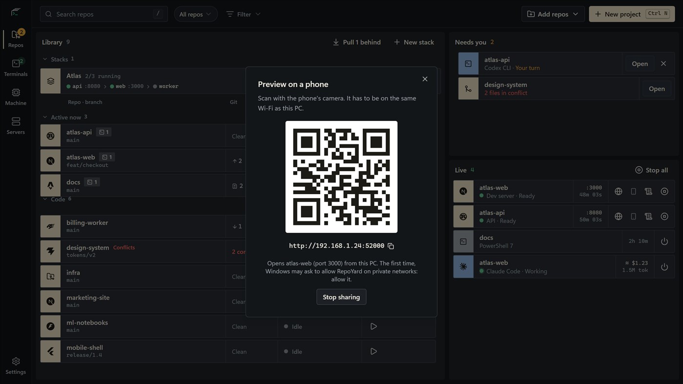
Task: Select the billing-worker repo row
Action: [x=238, y=226]
